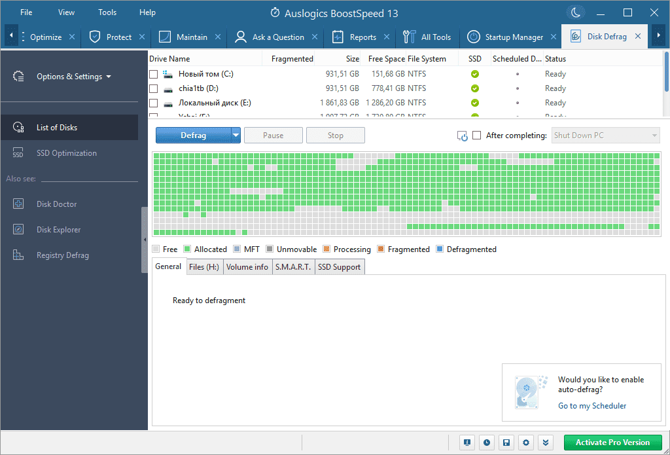Click the Registry Defrag icon
The image size is (670, 455).
[18, 255]
